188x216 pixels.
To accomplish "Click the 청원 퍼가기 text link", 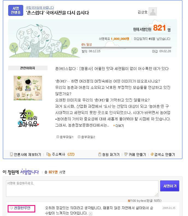I will coord(111,154).
